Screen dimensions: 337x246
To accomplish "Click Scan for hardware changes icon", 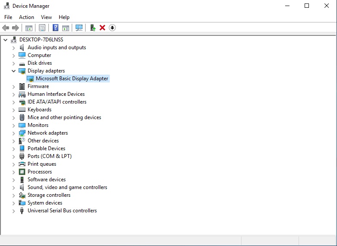I will click(x=79, y=28).
